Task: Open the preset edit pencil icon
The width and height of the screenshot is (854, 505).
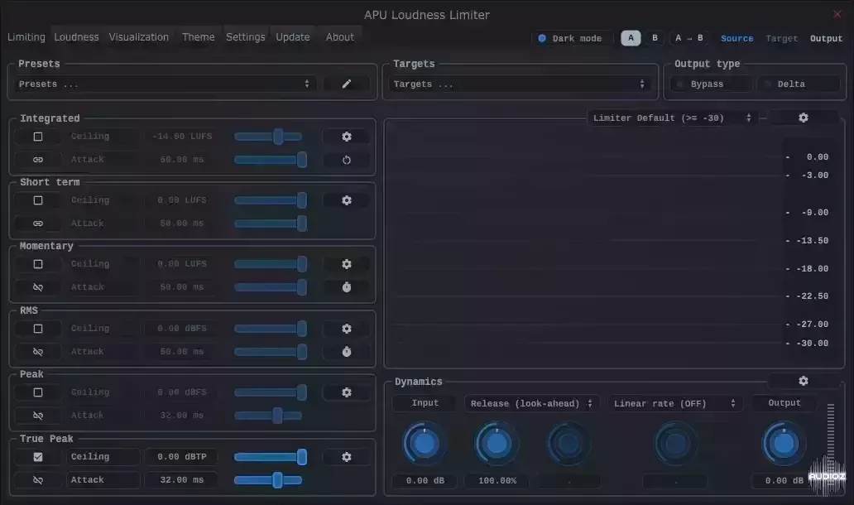Action: tap(347, 84)
